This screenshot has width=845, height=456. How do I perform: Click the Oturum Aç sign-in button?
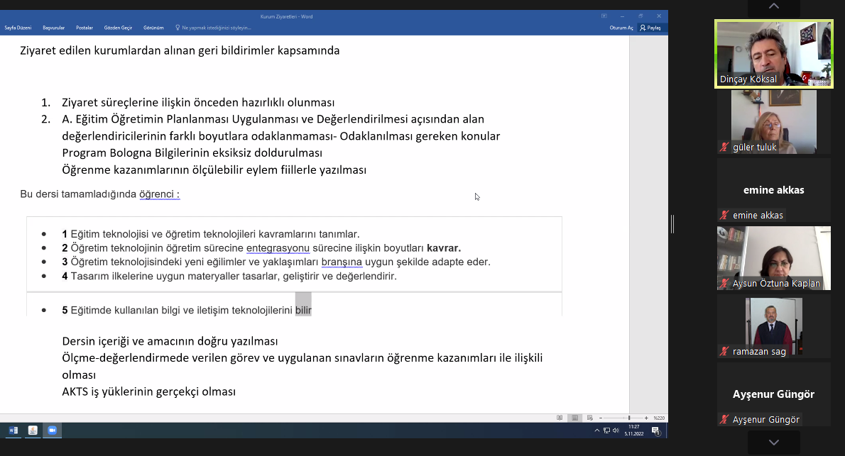tap(621, 28)
